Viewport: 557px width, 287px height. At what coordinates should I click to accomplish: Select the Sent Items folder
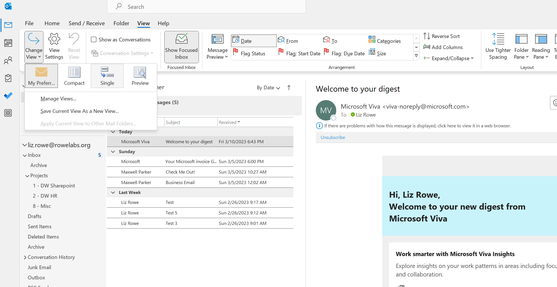pos(40,227)
